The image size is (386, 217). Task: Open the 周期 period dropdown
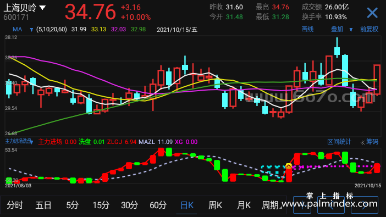tap(271, 205)
